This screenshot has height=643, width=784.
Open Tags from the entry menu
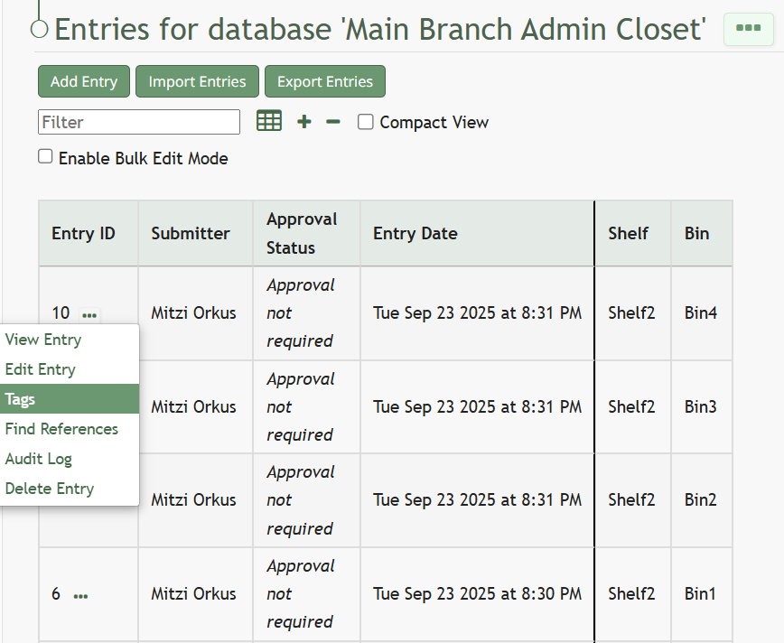pos(70,399)
